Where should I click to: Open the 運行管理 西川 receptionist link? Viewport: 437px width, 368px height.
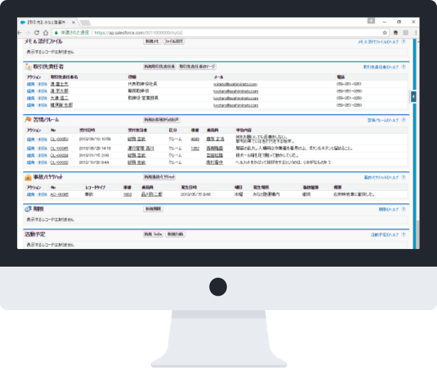click(141, 148)
